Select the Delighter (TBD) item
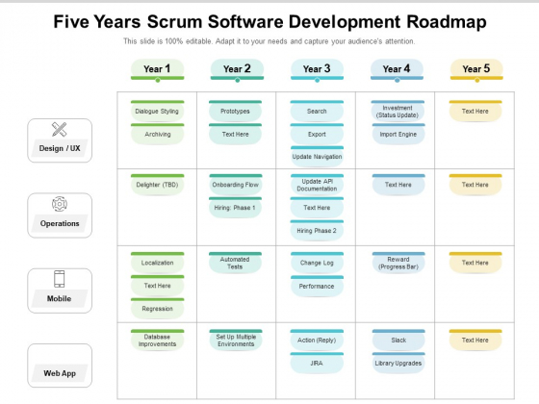The image size is (539, 404). pyautogui.click(x=157, y=184)
